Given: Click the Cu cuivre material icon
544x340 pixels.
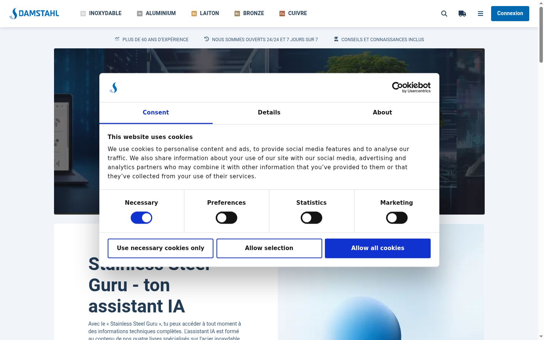Looking at the screenshot, I should point(282,14).
